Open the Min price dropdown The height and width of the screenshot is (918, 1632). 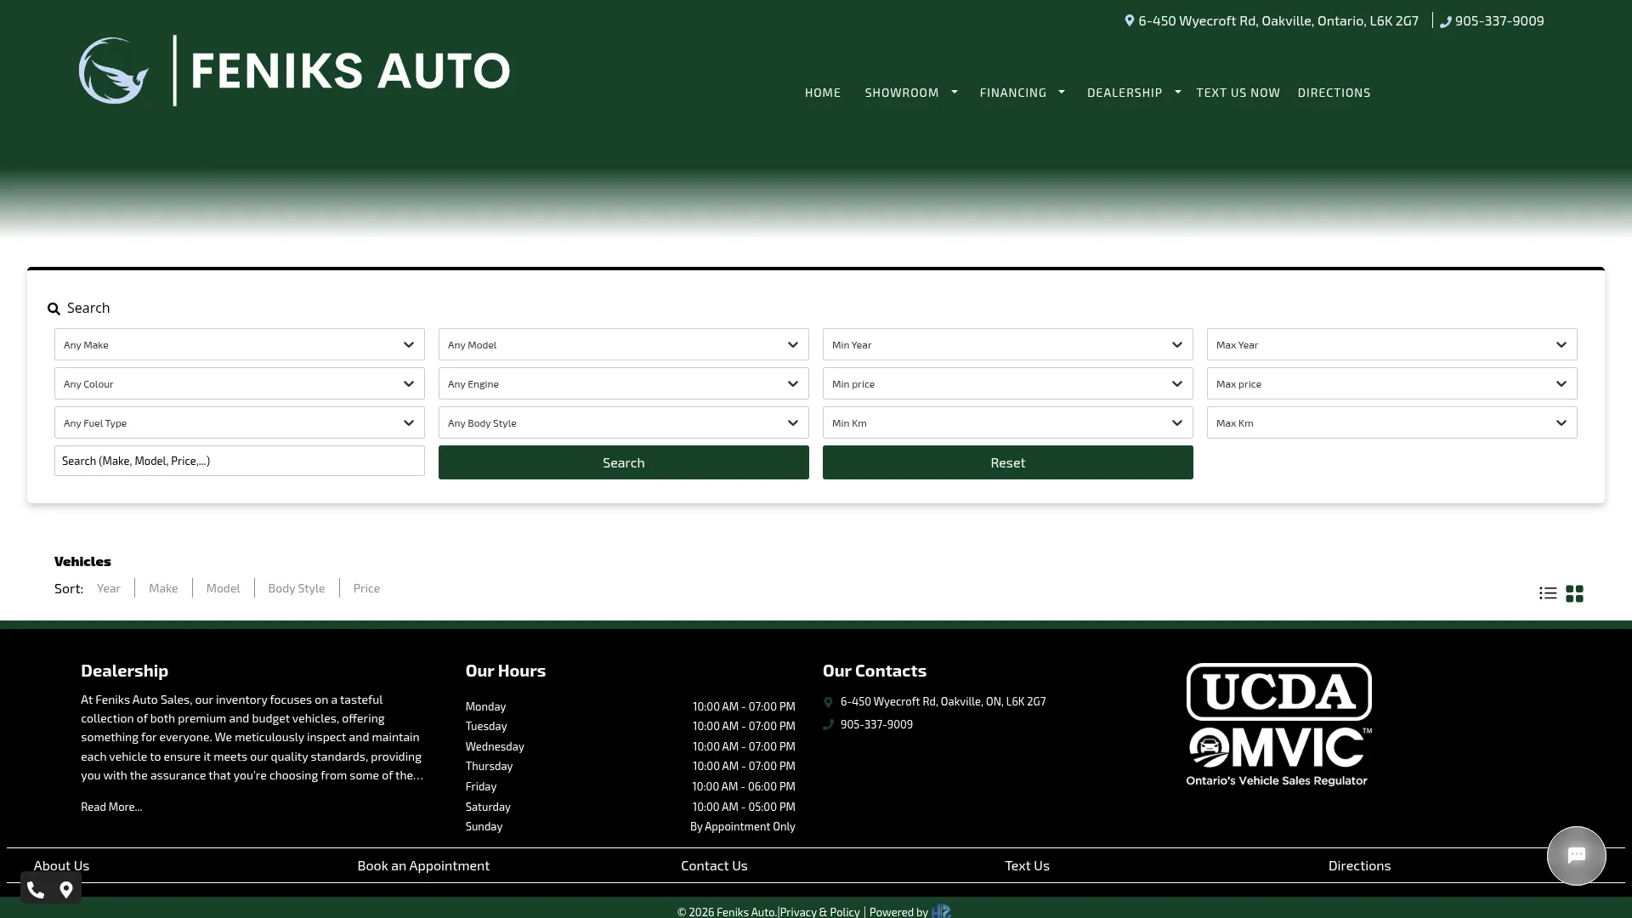coord(1008,383)
